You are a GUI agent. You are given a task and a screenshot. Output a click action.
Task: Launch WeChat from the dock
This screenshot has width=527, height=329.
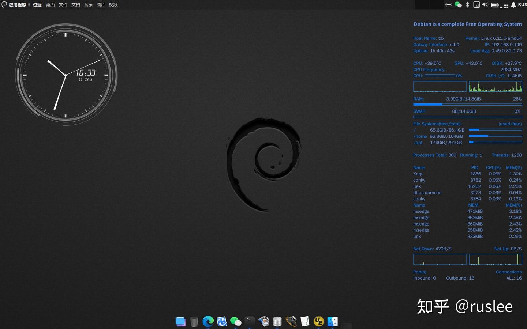point(236,321)
